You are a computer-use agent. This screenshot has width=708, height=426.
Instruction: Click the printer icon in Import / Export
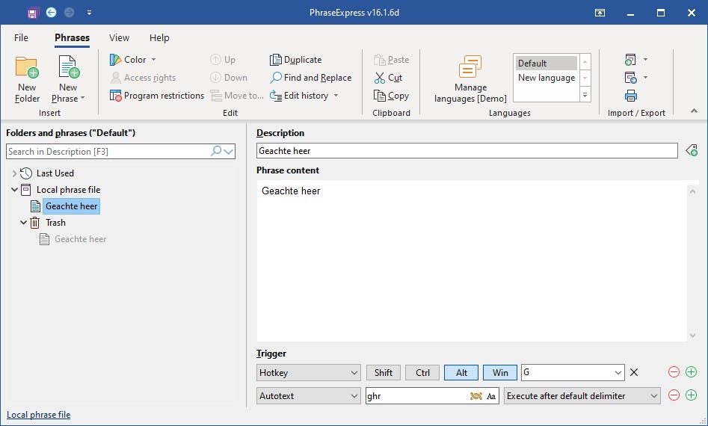point(631,96)
